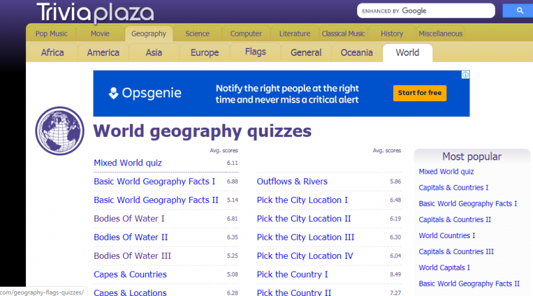The image size is (533, 296).
Task: Open World Countries I under Most popular
Action: (x=447, y=235)
